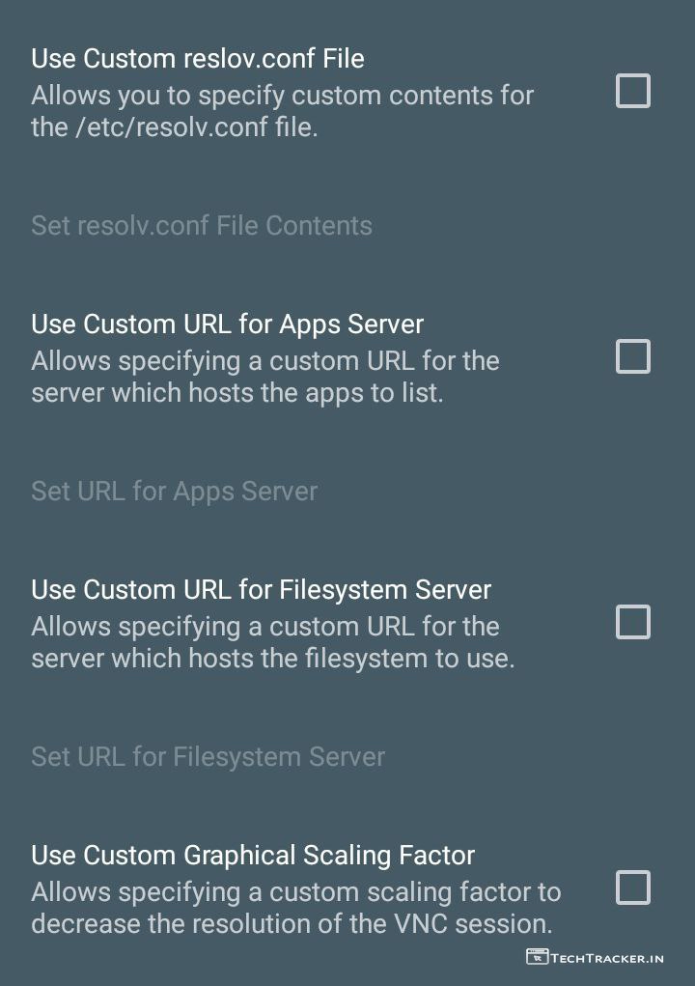Open Set resolv.conf File Contents

[x=202, y=226]
